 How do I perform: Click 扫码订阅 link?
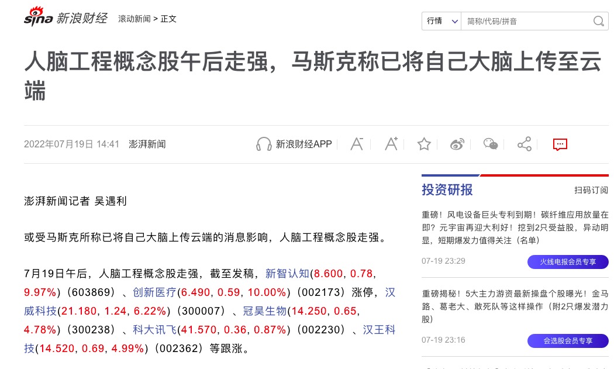click(x=591, y=190)
